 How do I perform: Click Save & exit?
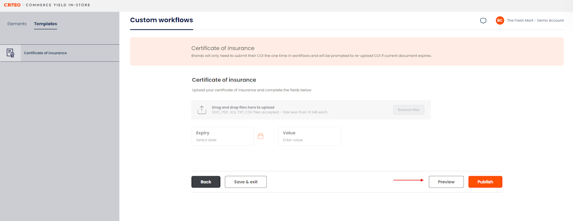click(246, 182)
